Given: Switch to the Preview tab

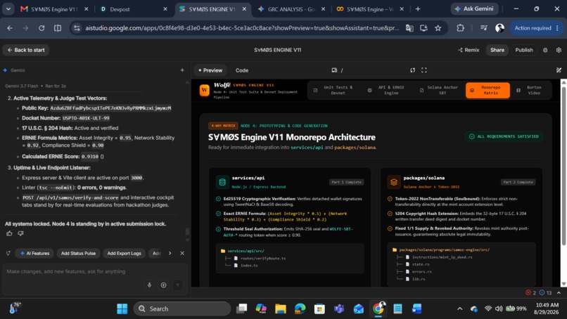Looking at the screenshot, I should (x=210, y=70).
